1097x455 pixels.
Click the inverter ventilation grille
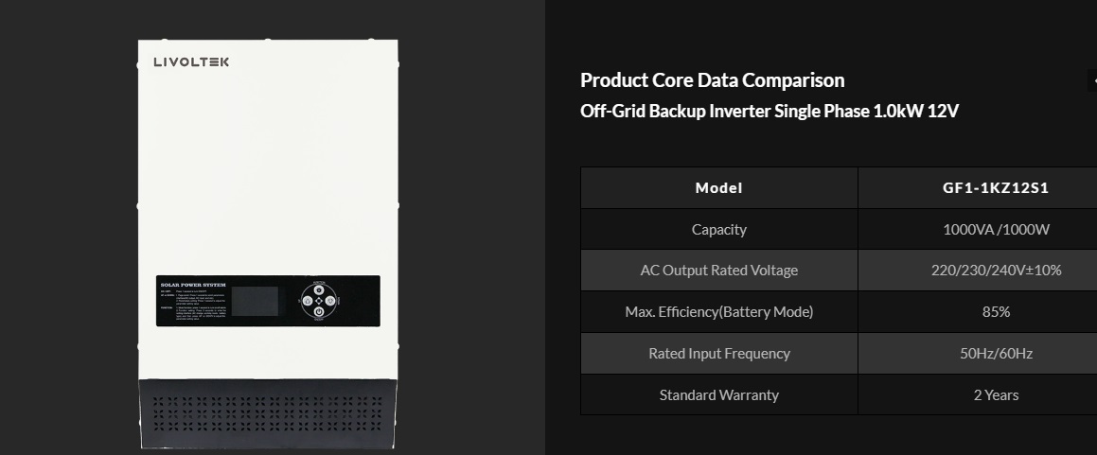pyautogui.click(x=268, y=413)
